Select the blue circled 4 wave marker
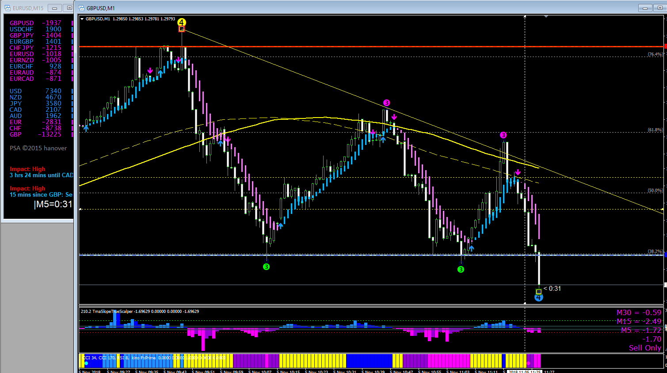This screenshot has height=373, width=667. pyautogui.click(x=538, y=297)
